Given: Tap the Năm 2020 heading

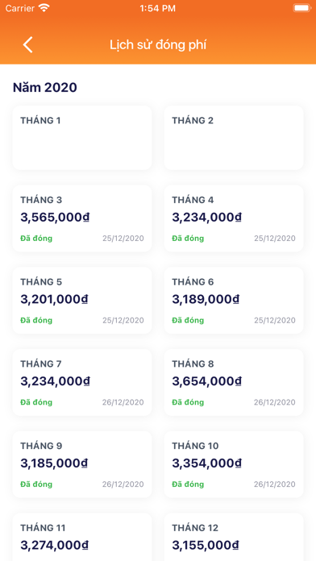Looking at the screenshot, I should click(x=45, y=87).
